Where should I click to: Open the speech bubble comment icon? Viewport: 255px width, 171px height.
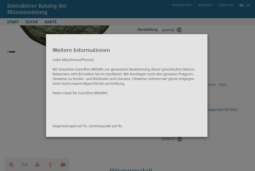pyautogui.click(x=63, y=165)
